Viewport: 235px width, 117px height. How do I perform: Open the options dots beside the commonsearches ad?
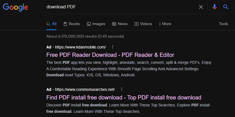122,89
